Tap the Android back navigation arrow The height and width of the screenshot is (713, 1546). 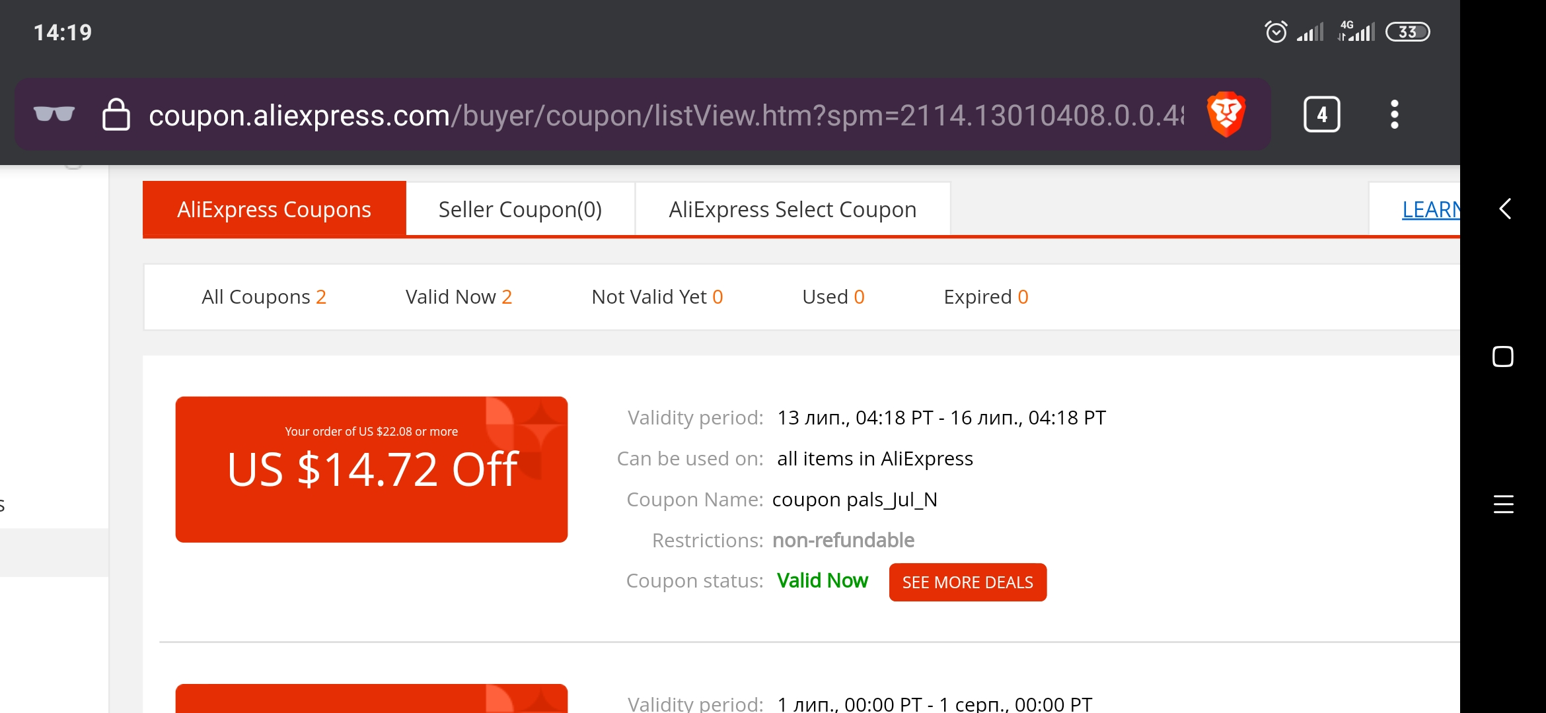pyautogui.click(x=1504, y=209)
